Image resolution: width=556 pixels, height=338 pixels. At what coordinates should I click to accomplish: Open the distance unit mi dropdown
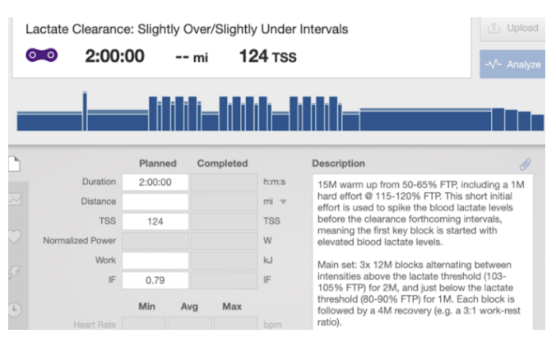tap(283, 201)
